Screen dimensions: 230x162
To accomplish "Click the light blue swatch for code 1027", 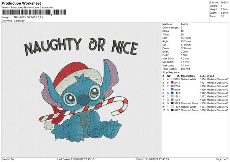I will coord(172,96).
